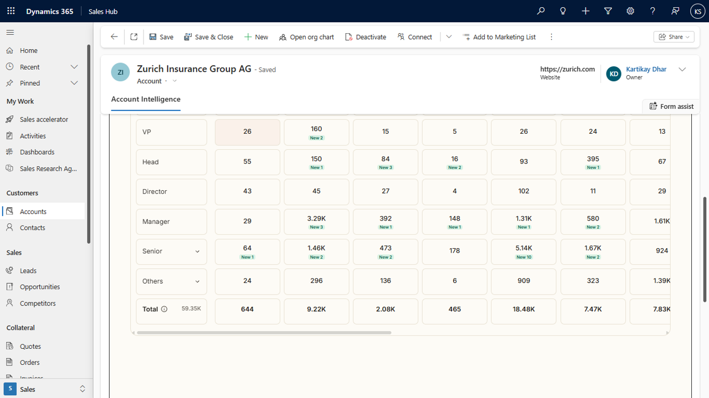This screenshot has height=398, width=709.
Task: Click Save & Close command
Action: (x=209, y=37)
